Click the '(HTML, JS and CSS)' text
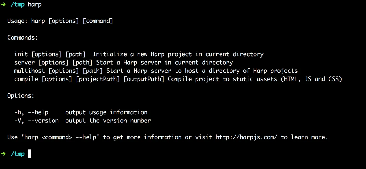This screenshot has height=169, width=366. (x=311, y=79)
